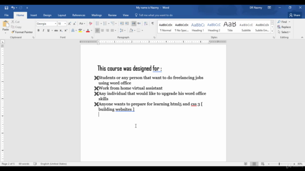Apply the Title style

[230, 27]
